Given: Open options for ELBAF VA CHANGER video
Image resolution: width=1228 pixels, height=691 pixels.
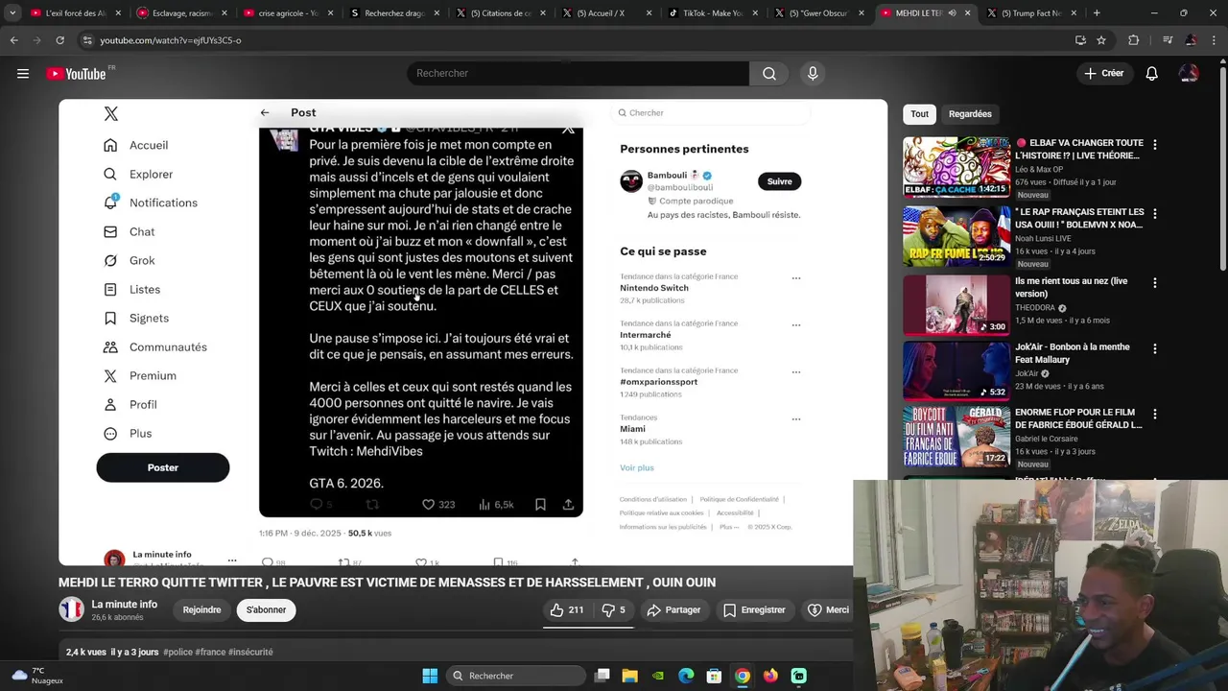Looking at the screenshot, I should pyautogui.click(x=1154, y=144).
